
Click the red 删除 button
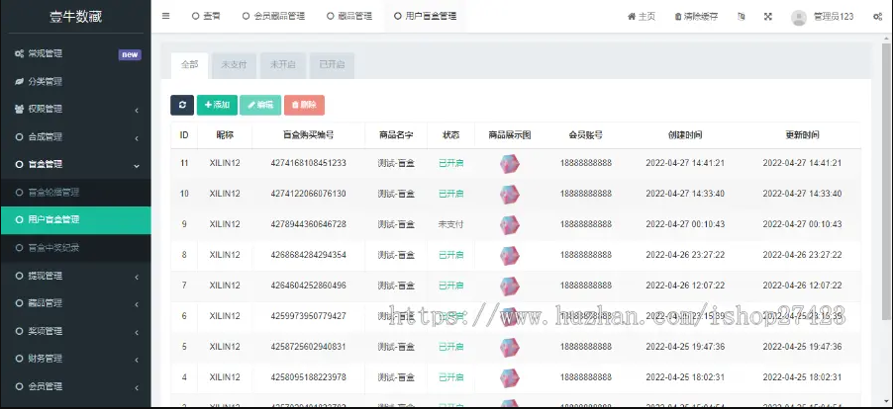click(x=304, y=105)
